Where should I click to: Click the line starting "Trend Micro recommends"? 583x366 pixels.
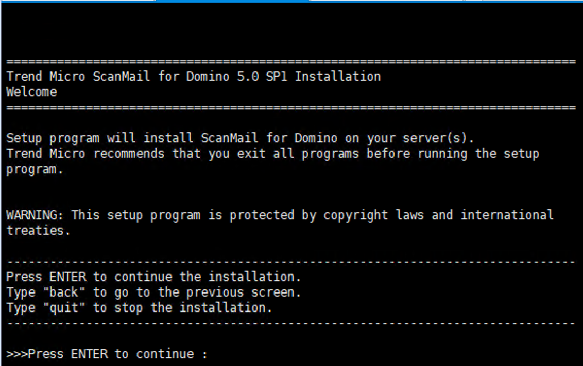pos(272,154)
